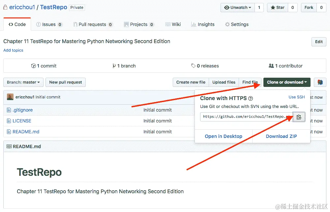
Task: View the 1 commit history
Action: click(x=44, y=66)
